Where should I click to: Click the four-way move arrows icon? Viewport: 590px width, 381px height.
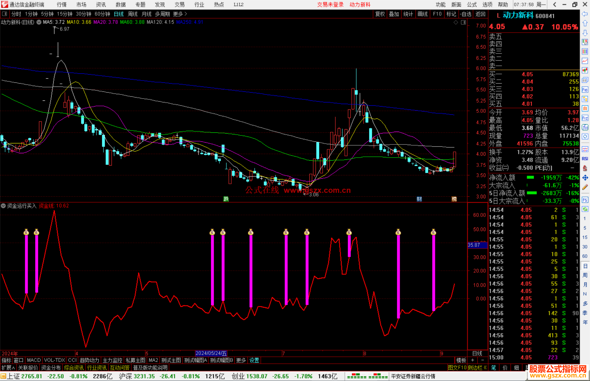pos(585,178)
